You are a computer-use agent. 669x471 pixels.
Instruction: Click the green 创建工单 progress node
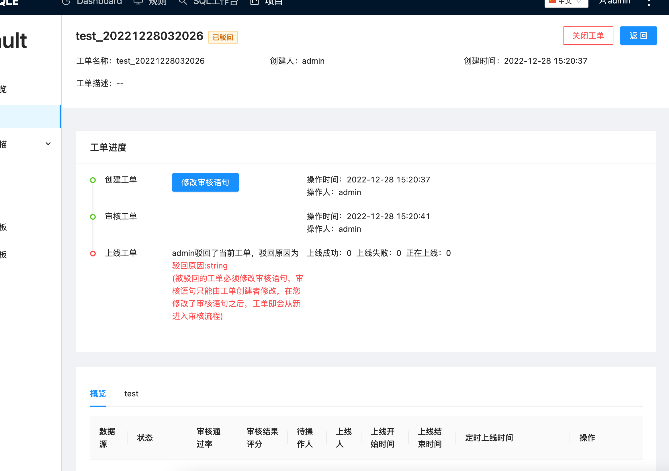(93, 180)
